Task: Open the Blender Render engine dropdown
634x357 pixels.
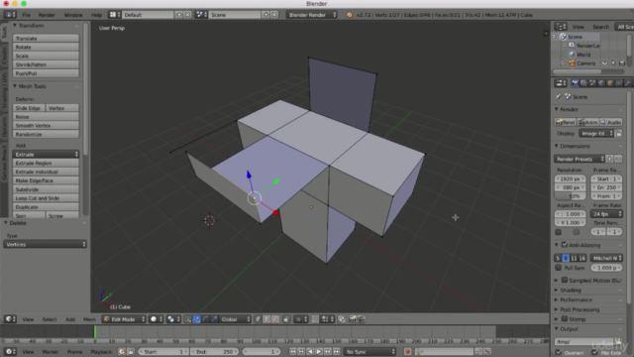Action: point(311,15)
